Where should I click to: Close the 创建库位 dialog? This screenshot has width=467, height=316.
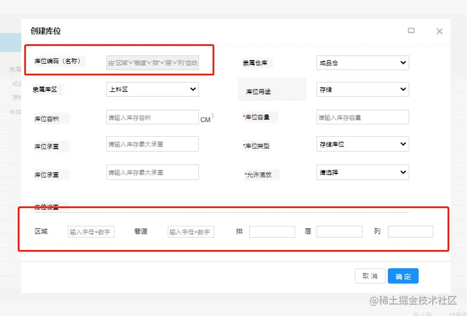(439, 31)
